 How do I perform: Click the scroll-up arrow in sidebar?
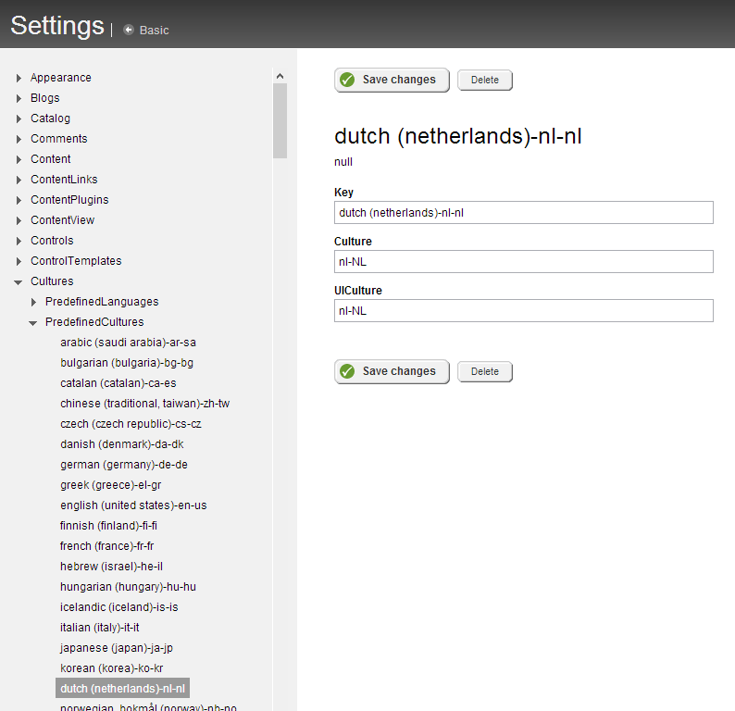click(x=280, y=76)
